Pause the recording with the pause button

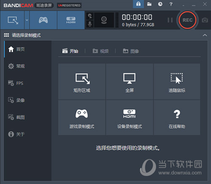170,20
